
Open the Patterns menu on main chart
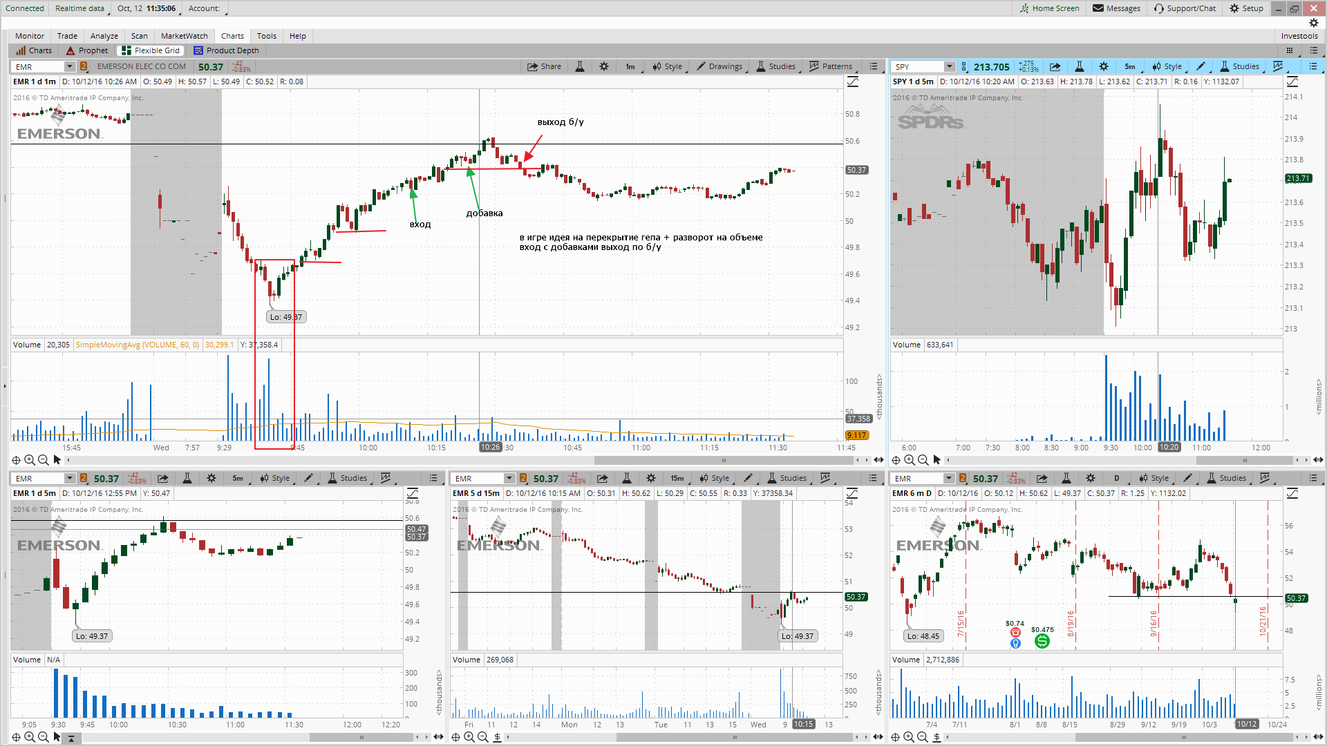click(831, 66)
